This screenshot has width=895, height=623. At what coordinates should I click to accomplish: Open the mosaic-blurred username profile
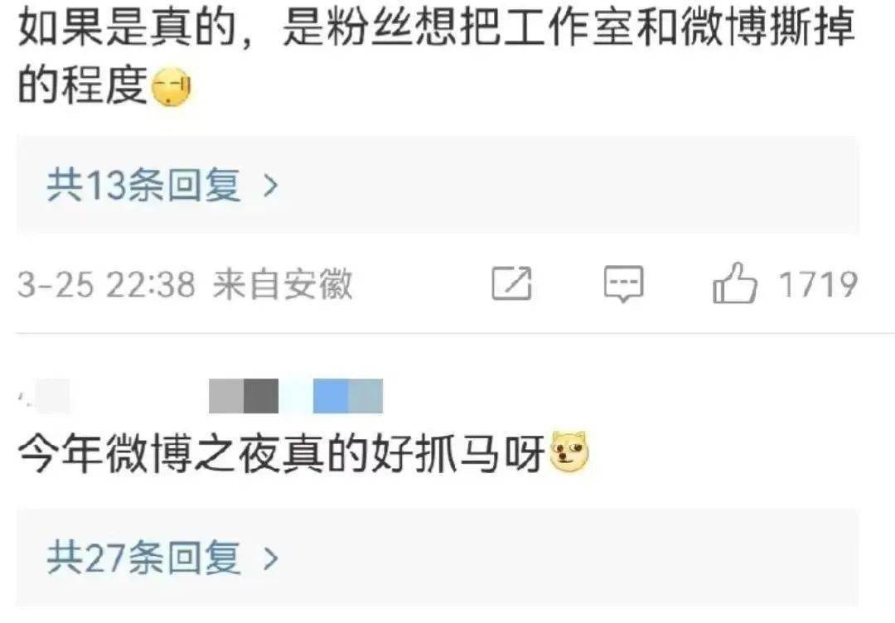(296, 395)
